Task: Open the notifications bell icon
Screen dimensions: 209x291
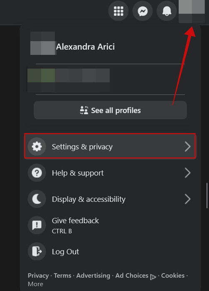Action: pos(167,11)
